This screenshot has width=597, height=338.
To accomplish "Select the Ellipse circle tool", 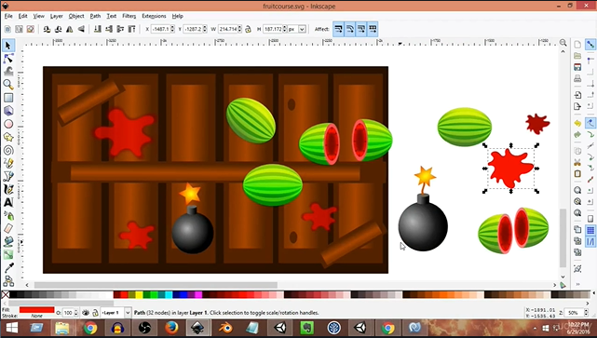I will point(8,124).
